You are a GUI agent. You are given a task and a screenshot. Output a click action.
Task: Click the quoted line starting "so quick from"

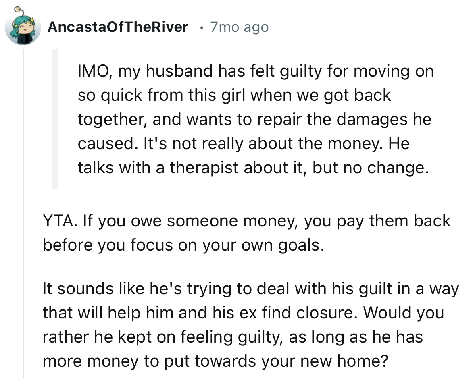click(x=234, y=95)
